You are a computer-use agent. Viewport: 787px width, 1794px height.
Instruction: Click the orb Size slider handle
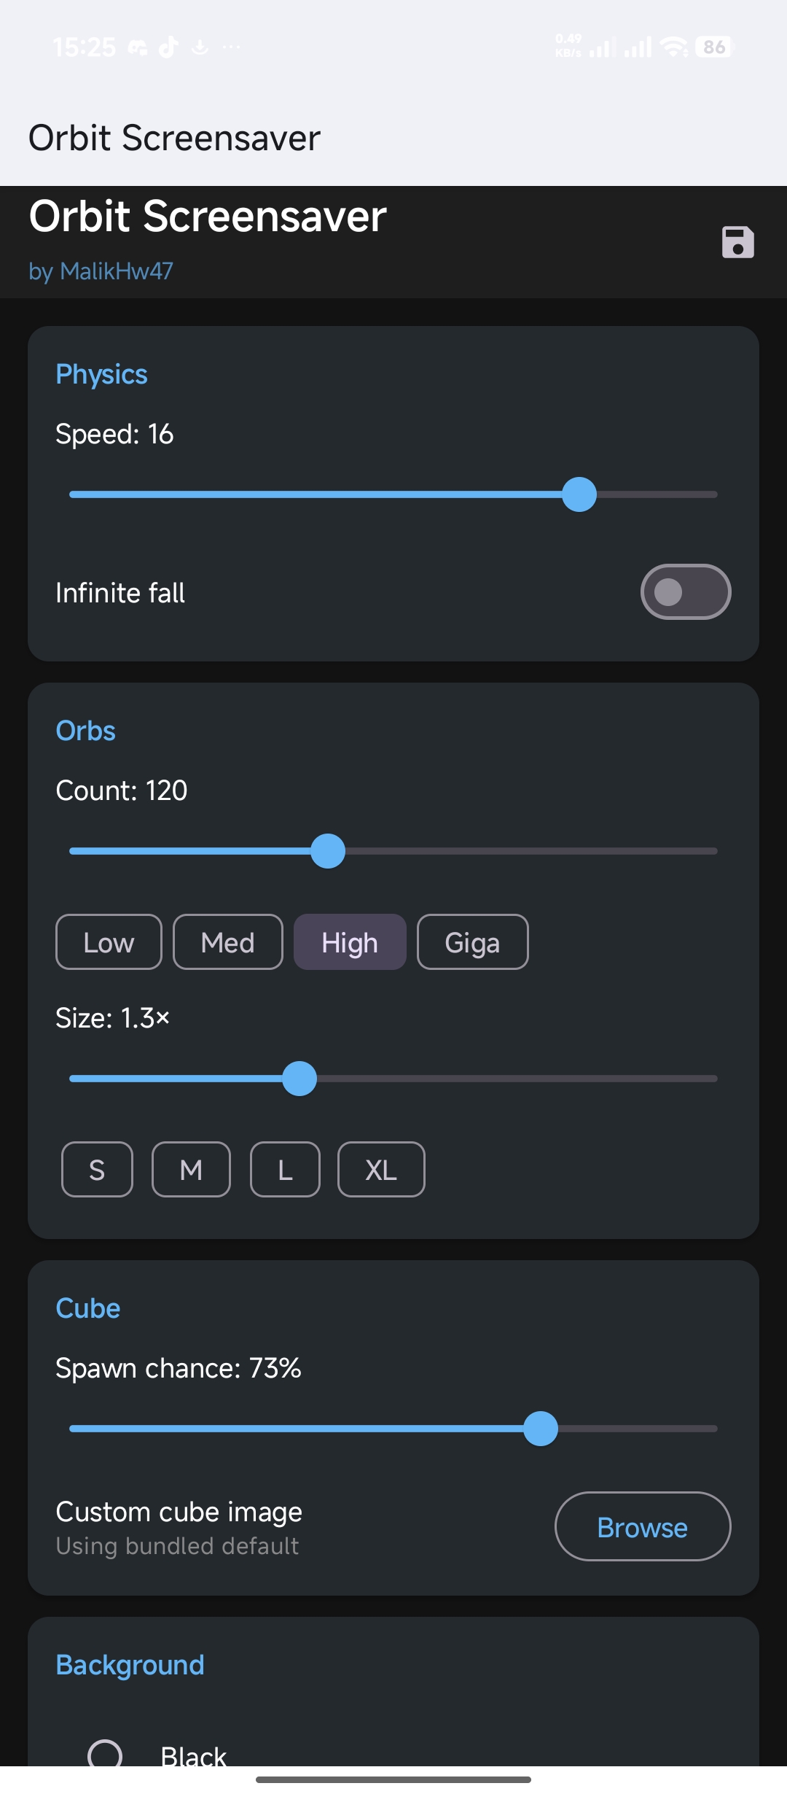tap(299, 1079)
